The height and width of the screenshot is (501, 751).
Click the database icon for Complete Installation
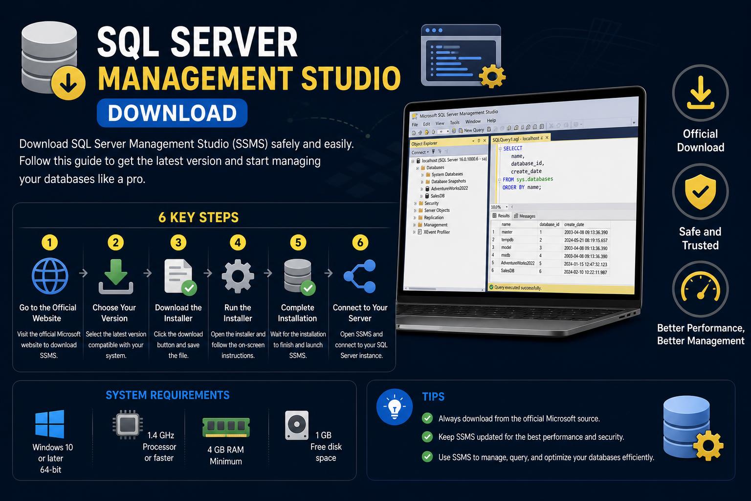(x=299, y=277)
